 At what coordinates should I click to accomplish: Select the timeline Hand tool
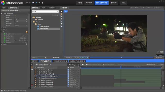(x=32, y=67)
